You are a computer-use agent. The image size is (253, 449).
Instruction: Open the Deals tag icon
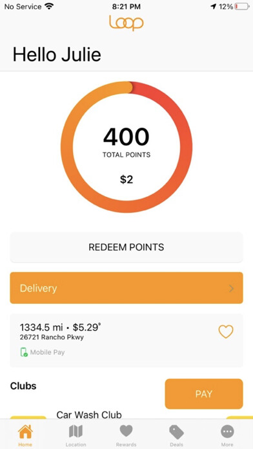176,432
